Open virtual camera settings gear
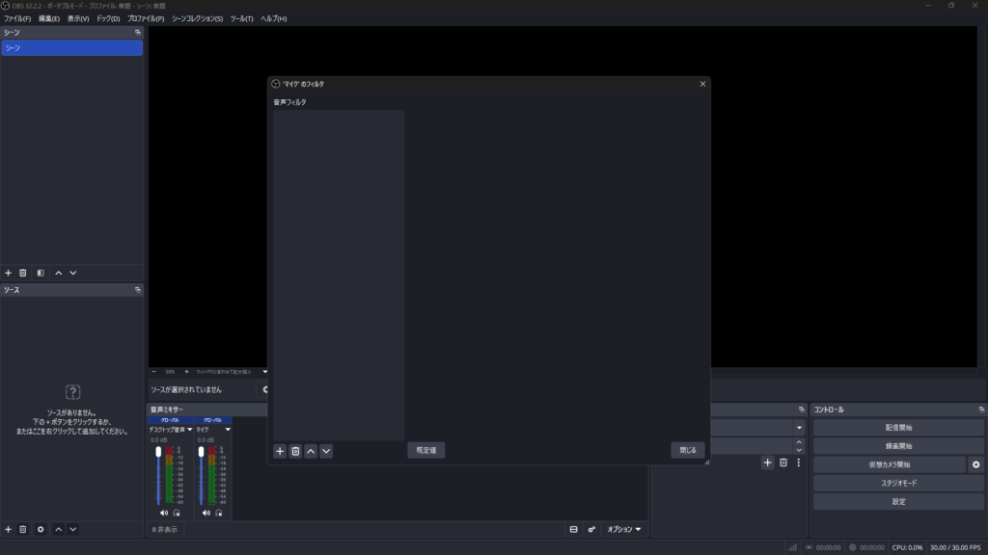This screenshot has height=555, width=988. tap(976, 465)
